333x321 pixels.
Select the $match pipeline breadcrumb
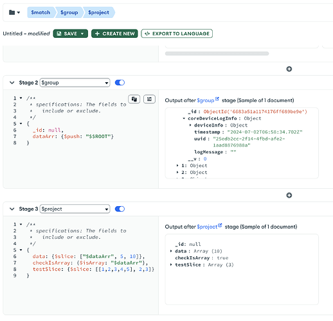(x=40, y=12)
